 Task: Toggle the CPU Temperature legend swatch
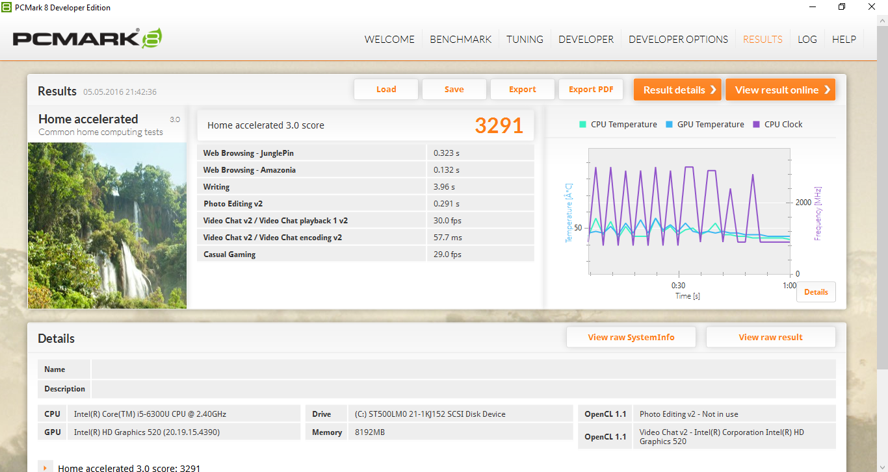click(x=583, y=124)
